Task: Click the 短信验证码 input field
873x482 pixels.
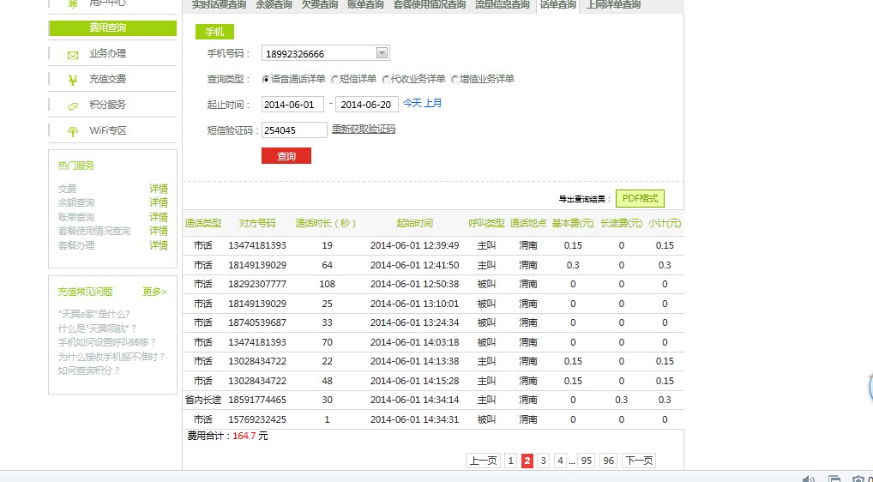Action: point(294,130)
